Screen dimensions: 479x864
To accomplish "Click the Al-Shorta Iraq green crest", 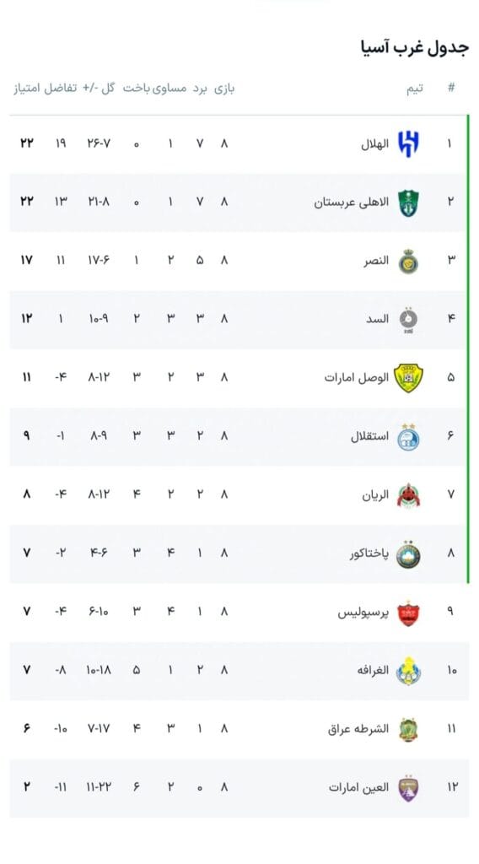I will pyautogui.click(x=408, y=730).
